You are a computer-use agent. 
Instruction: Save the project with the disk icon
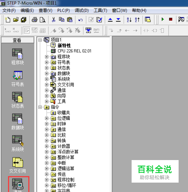pyautogui.click(x=24, y=20)
